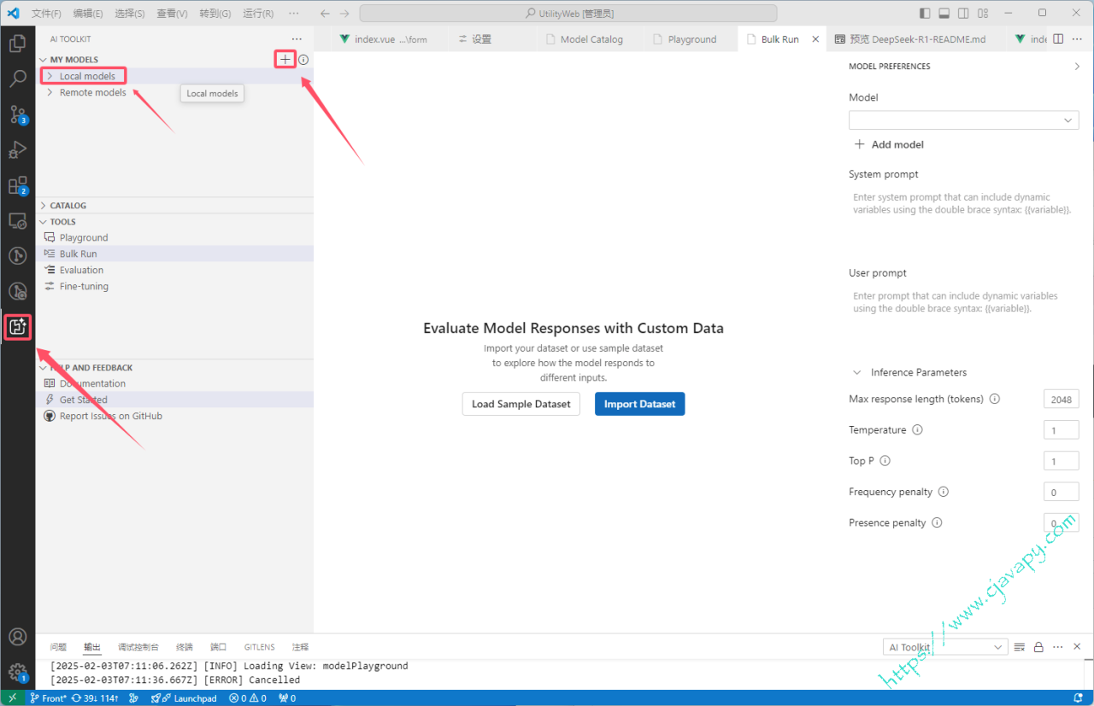Collapse the Inference Parameters section
The height and width of the screenshot is (706, 1094).
tap(857, 372)
